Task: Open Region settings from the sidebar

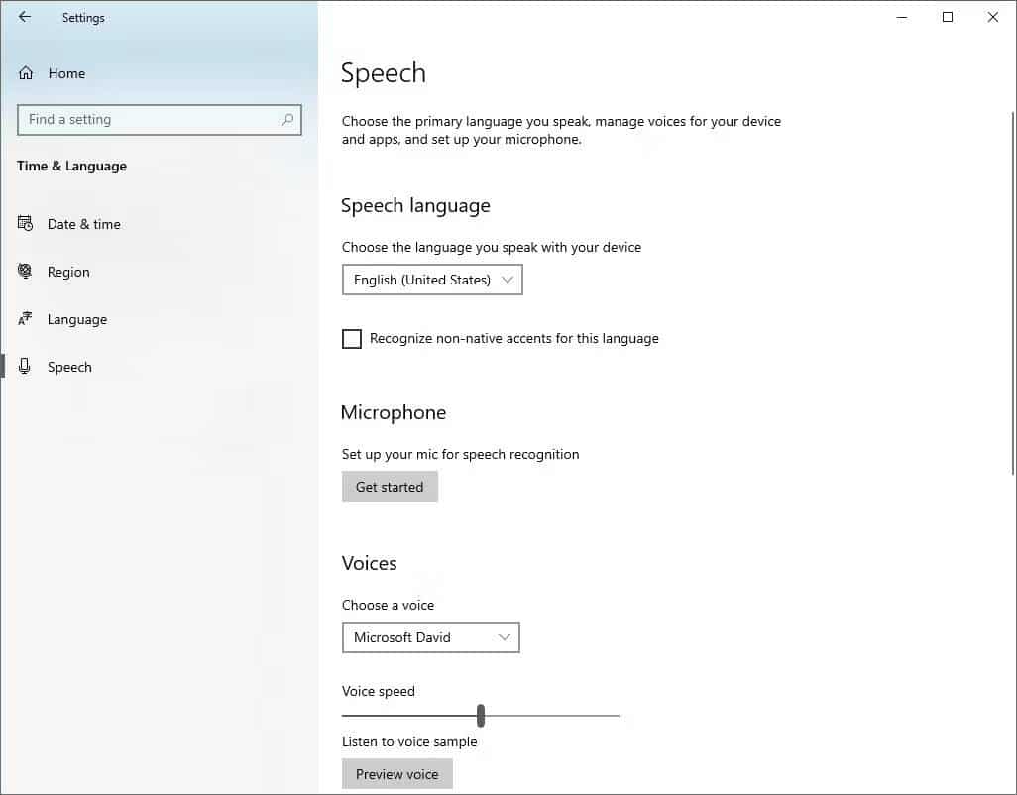Action: (x=68, y=272)
